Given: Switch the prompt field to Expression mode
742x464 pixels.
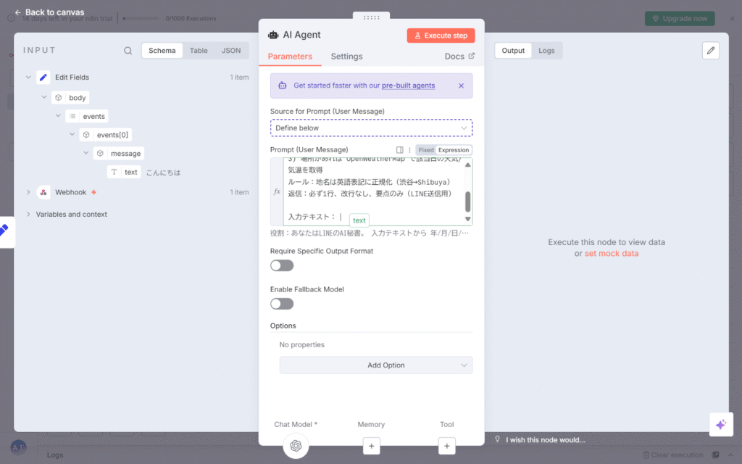Looking at the screenshot, I should point(453,150).
